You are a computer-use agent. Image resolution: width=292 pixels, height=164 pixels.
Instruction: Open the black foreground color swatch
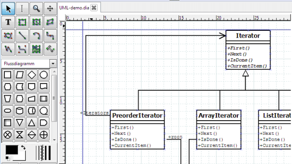[x=12, y=150]
